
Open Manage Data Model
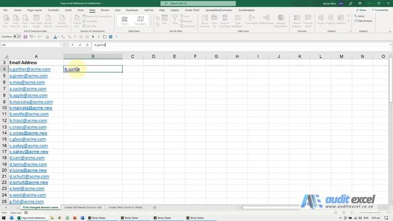point(281,21)
